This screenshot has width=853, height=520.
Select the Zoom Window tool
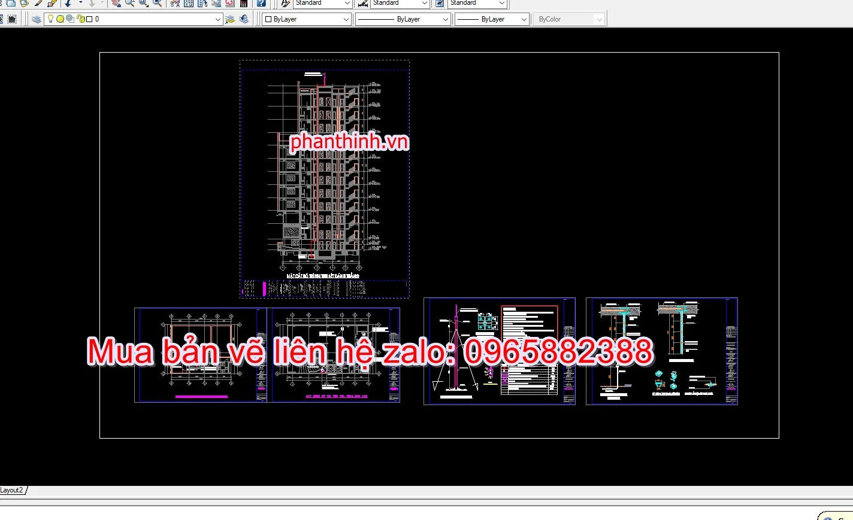coord(144,3)
